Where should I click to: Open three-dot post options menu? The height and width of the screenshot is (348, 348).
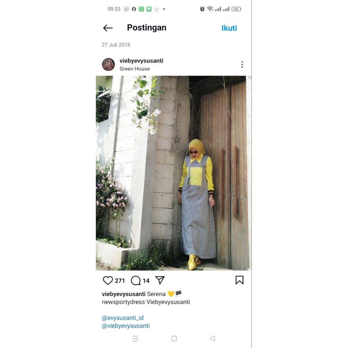point(242,64)
